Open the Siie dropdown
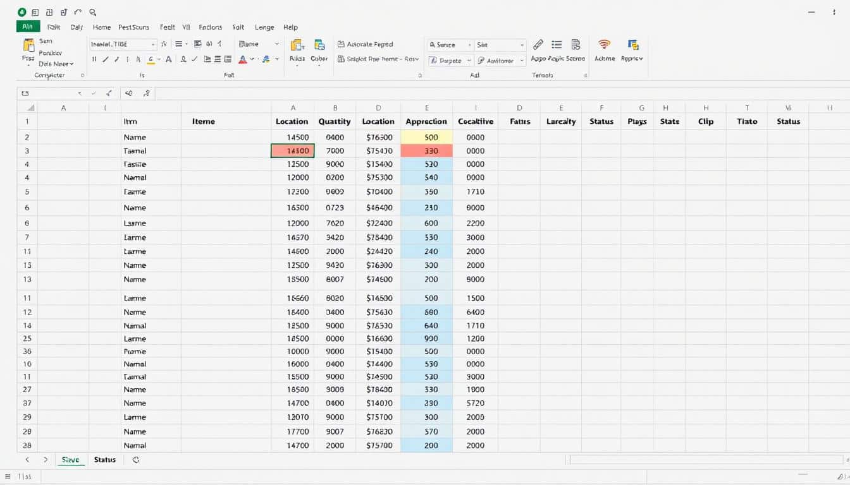 (x=500, y=45)
